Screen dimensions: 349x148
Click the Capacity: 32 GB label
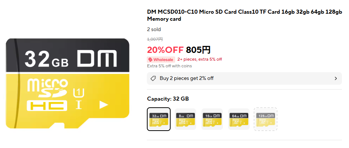[x=168, y=99]
